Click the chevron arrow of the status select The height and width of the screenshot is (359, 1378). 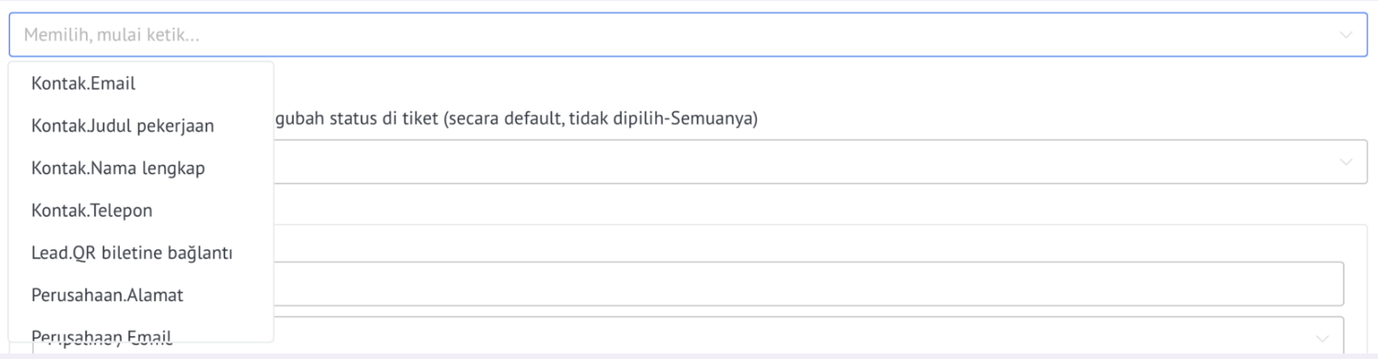click(1345, 161)
